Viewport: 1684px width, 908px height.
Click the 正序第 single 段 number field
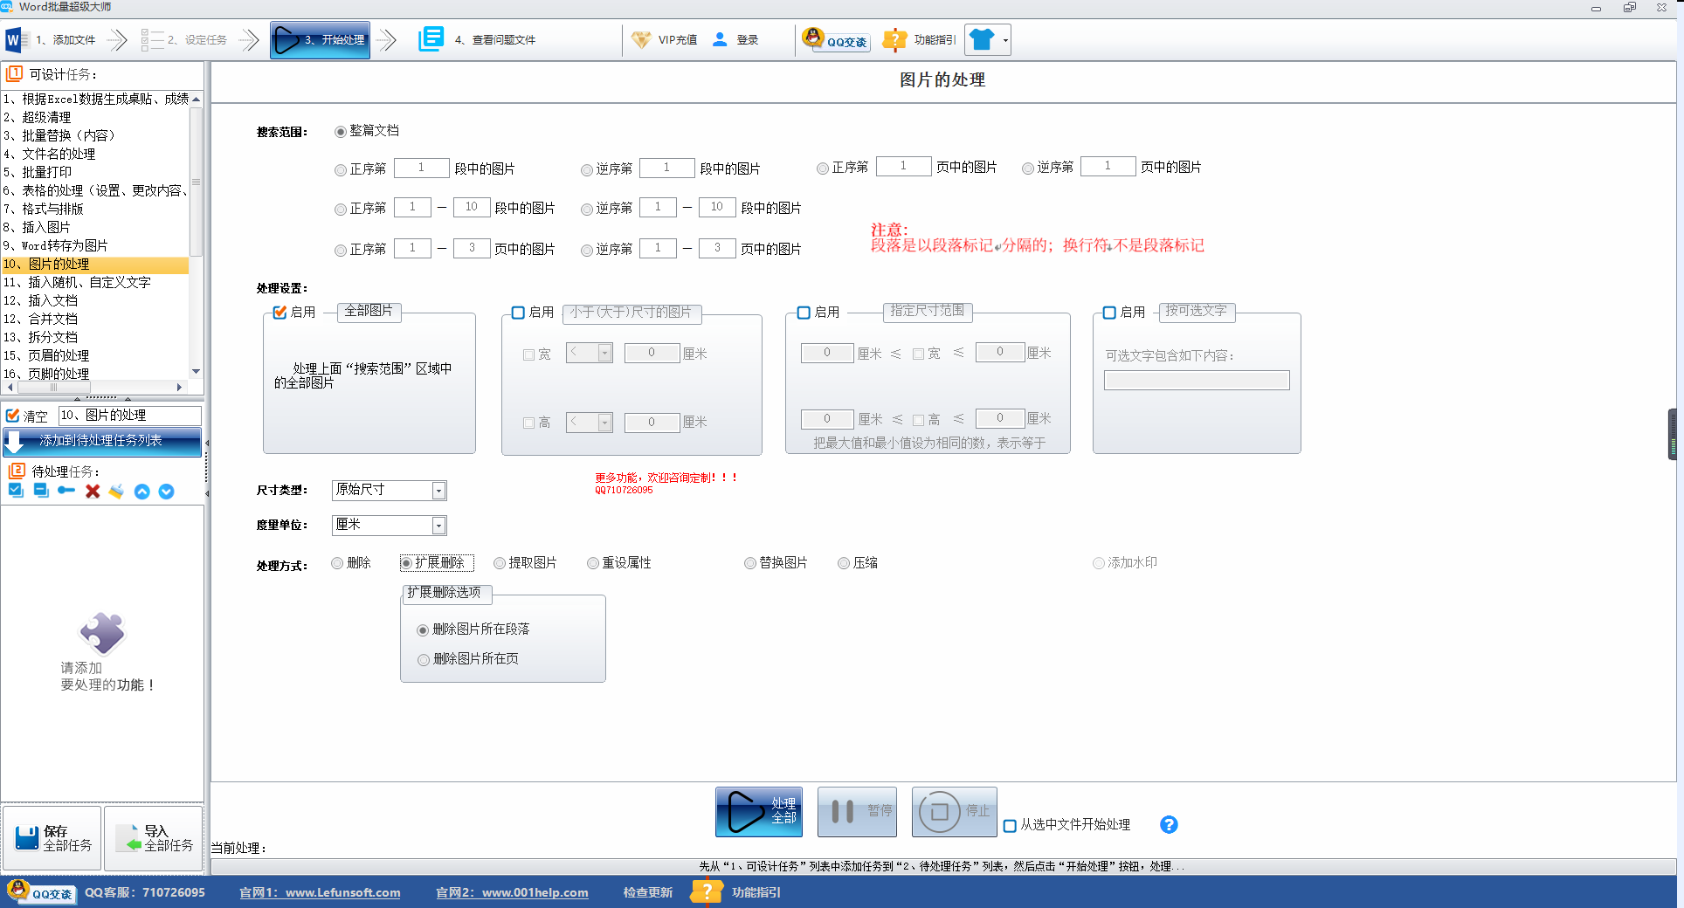(422, 168)
